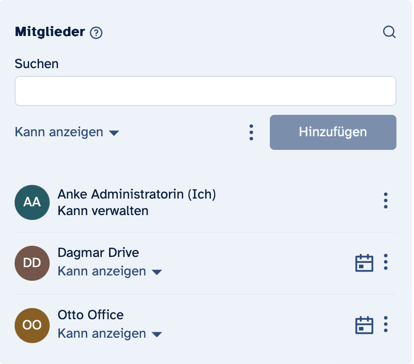
Task: Open the three-dot menu for Otto Office
Action: point(386,324)
